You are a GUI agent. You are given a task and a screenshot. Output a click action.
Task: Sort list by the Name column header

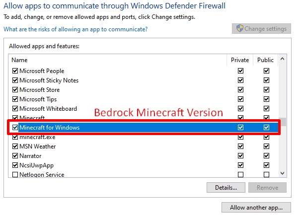[20, 60]
